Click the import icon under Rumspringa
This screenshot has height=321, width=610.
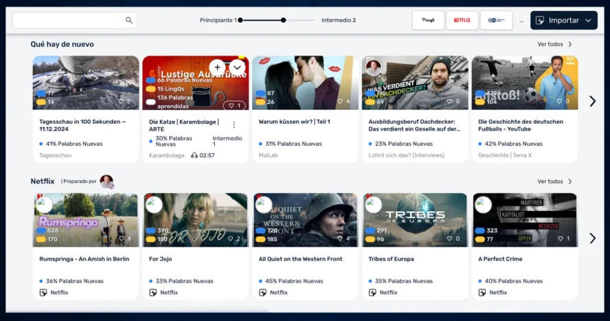point(43,293)
